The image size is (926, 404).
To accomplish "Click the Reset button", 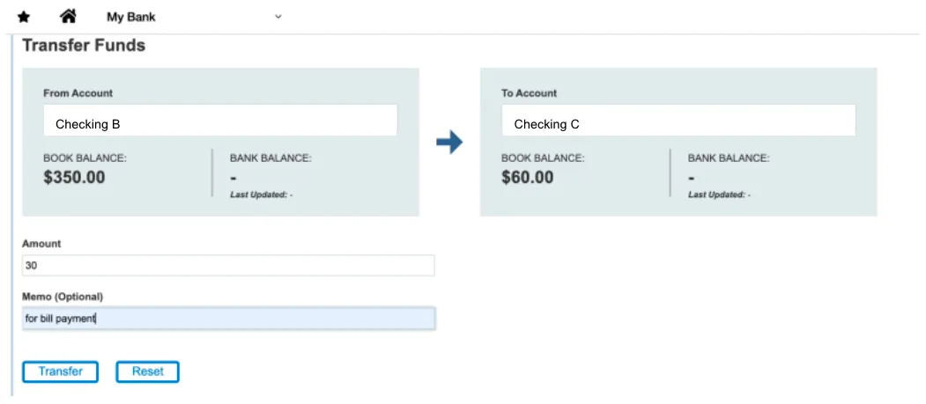I will [x=148, y=371].
